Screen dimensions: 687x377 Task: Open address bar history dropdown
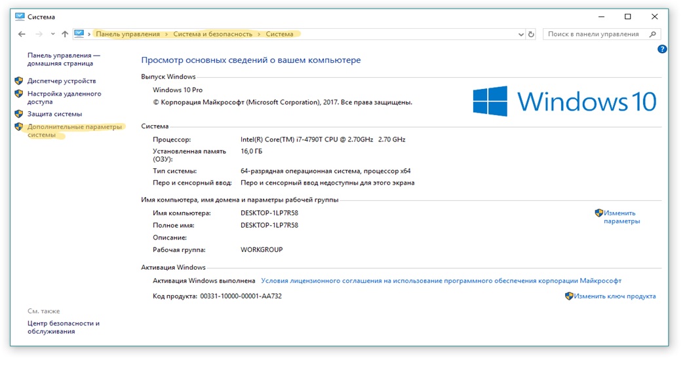pyautogui.click(x=520, y=34)
